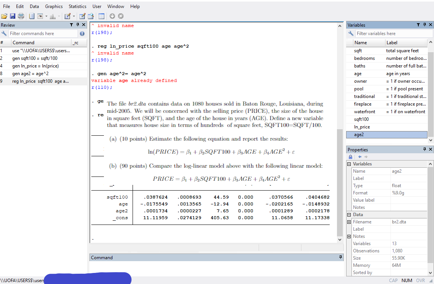This screenshot has width=434, height=284.
Task: Sort Review by the _rc column header
Action: click(x=79, y=43)
